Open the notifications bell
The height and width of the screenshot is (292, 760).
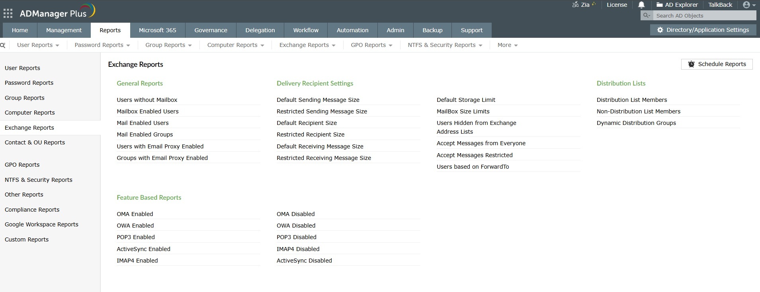pyautogui.click(x=641, y=5)
